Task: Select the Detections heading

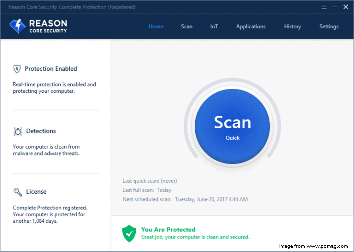Action: (40, 131)
